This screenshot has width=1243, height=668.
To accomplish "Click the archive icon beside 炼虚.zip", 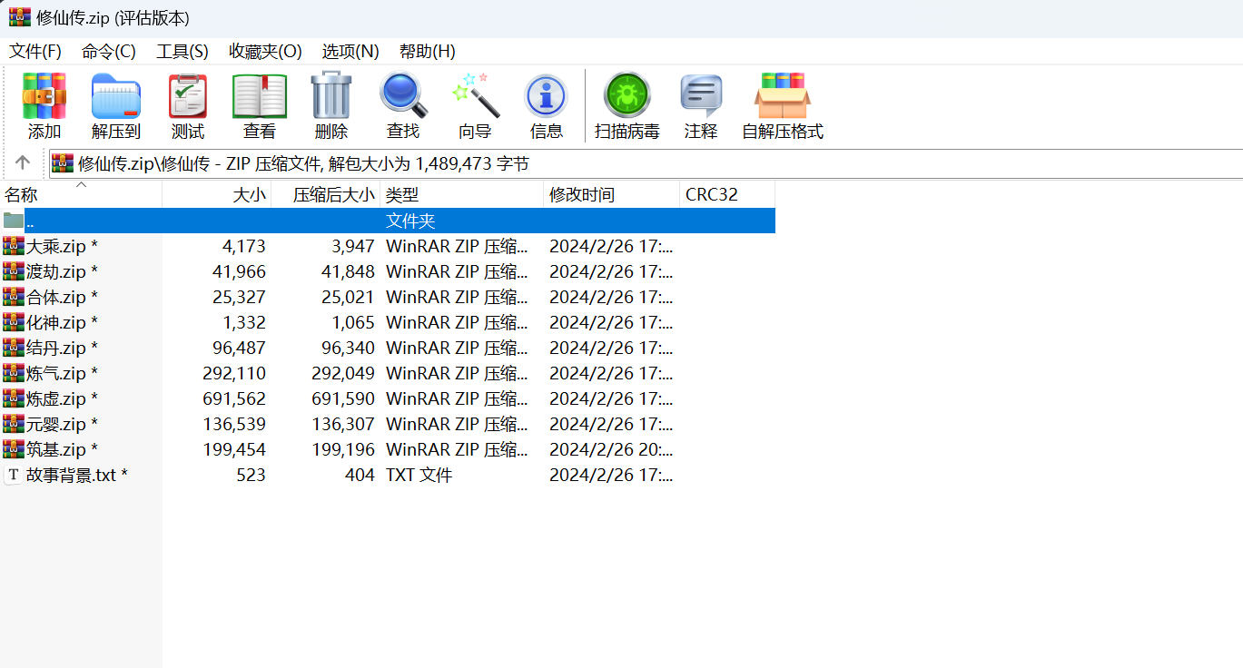I will click(x=13, y=398).
